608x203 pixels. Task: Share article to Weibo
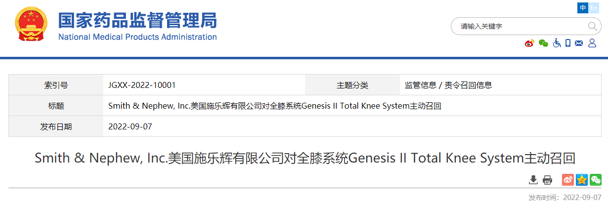(x=568, y=180)
